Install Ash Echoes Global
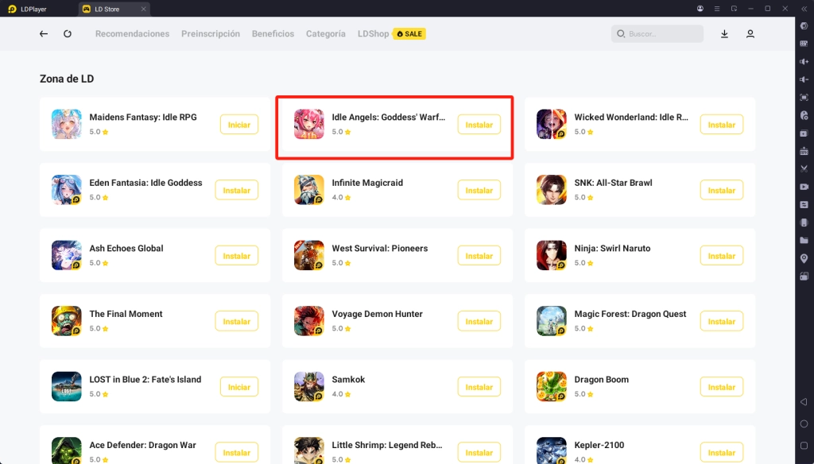This screenshot has width=814, height=464. tap(237, 255)
